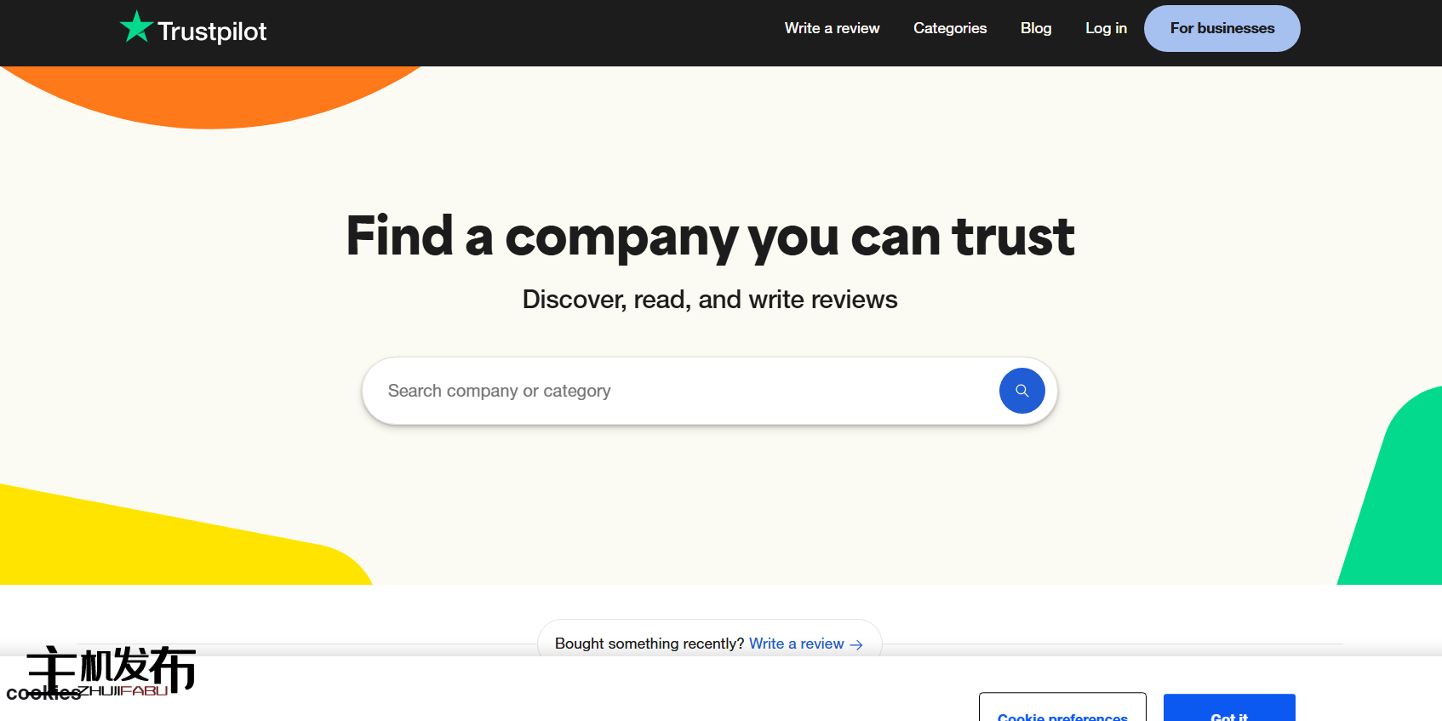Go to the Blog page
Screen dimensions: 1442x721
(1036, 28)
